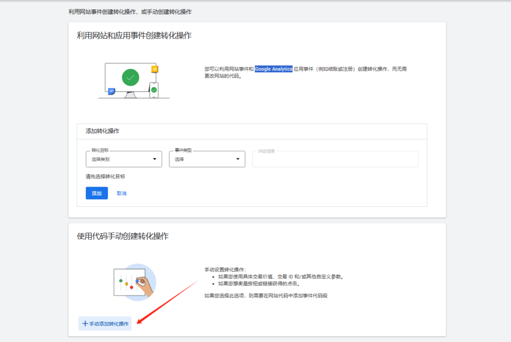The height and width of the screenshot is (342, 511).
Task: Click the blue 添加 button
Action: [x=96, y=193]
